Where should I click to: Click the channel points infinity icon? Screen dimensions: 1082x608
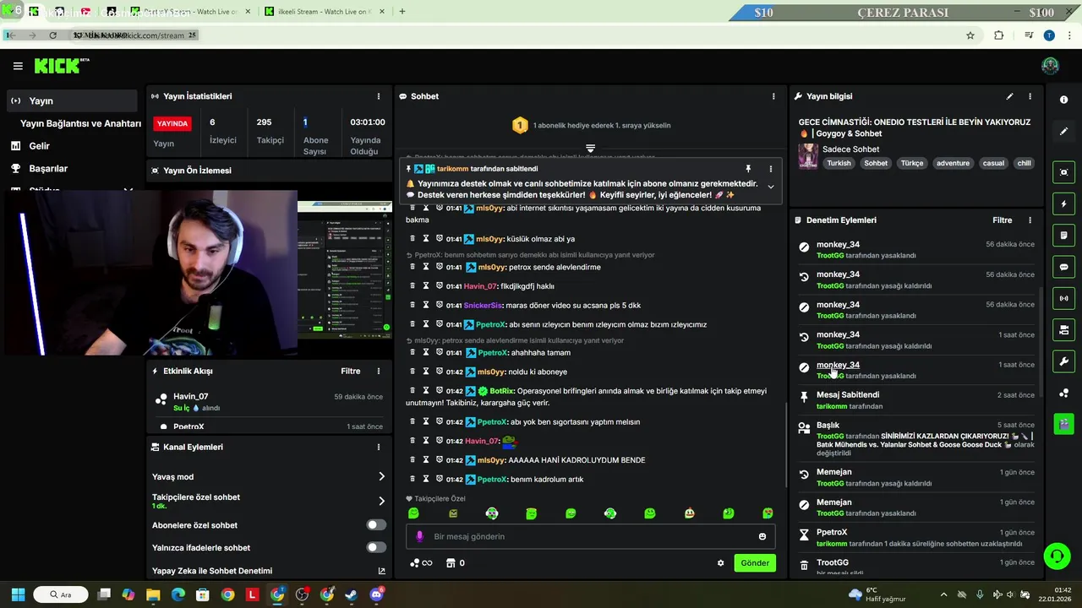click(421, 563)
